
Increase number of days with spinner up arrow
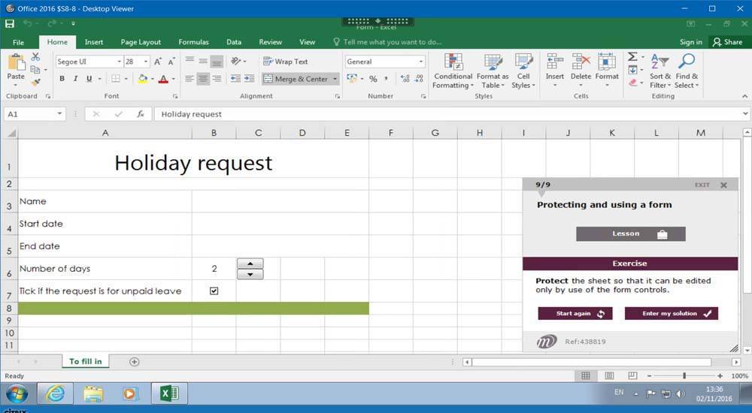[250, 263]
